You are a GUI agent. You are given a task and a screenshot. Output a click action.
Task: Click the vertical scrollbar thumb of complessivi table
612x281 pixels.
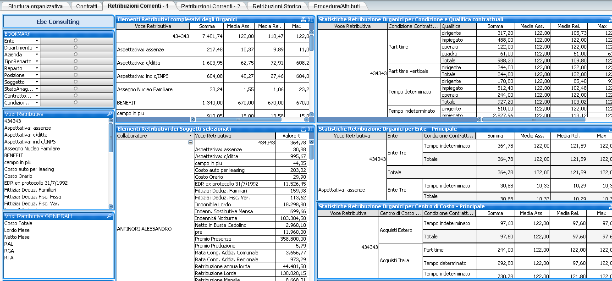pos(312,43)
